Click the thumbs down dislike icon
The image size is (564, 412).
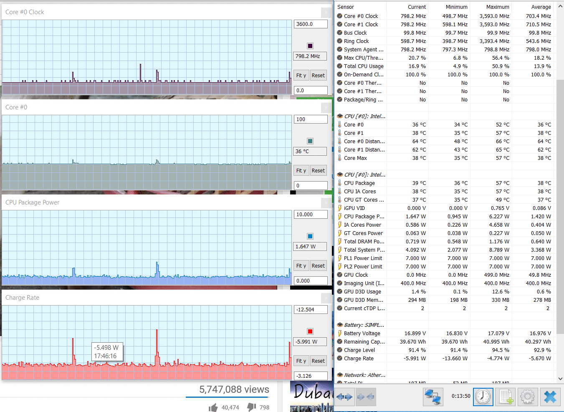251,407
